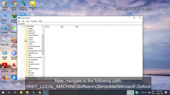The height and width of the screenshot is (95, 170).
Task: Open the Adobe Reader desktop shortcut
Action: pyautogui.click(x=5, y=67)
